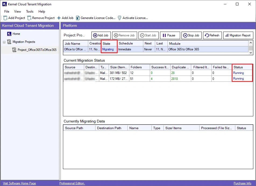Open the Migration Report

238,35
